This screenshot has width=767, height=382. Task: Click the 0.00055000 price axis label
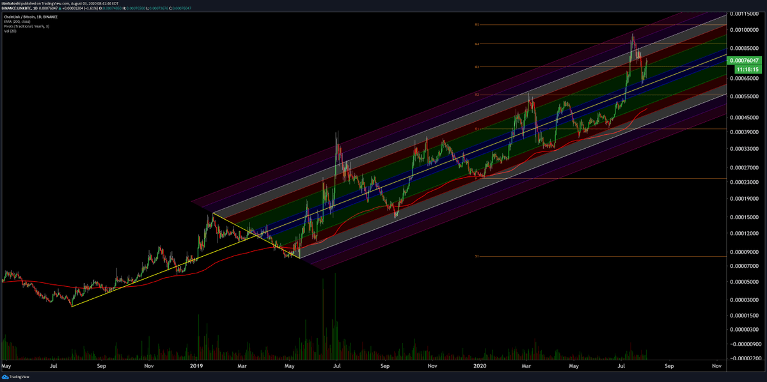coord(746,96)
